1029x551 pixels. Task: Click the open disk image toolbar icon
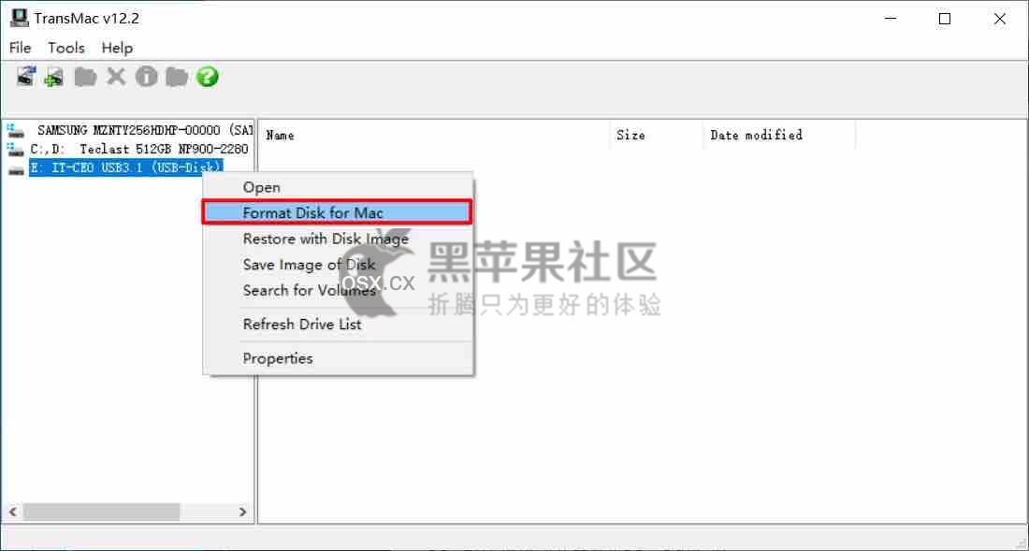pos(26,77)
